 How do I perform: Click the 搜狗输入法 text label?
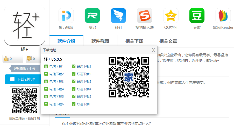pos(144,27)
